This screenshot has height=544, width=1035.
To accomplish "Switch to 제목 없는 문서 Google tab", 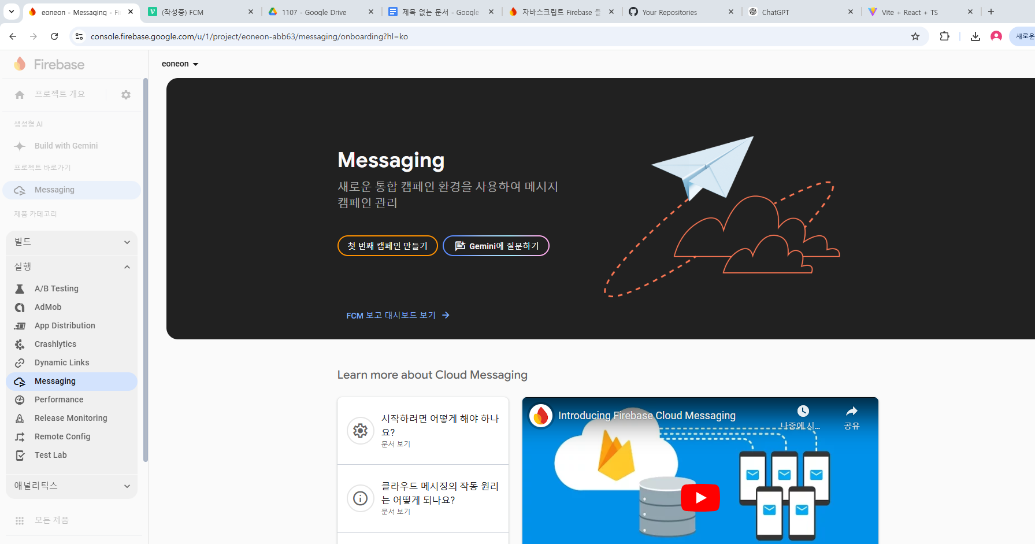I will 440,12.
